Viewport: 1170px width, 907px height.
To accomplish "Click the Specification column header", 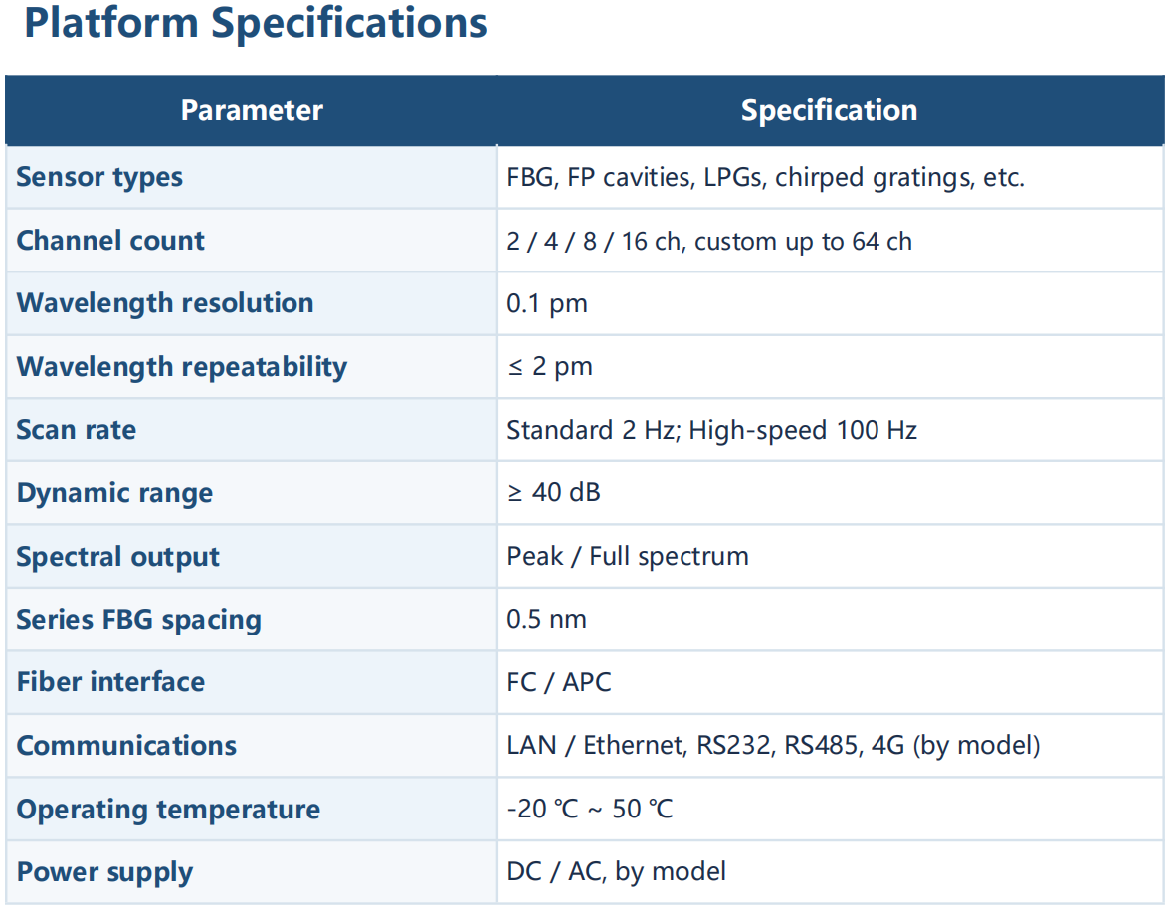I will tap(829, 110).
